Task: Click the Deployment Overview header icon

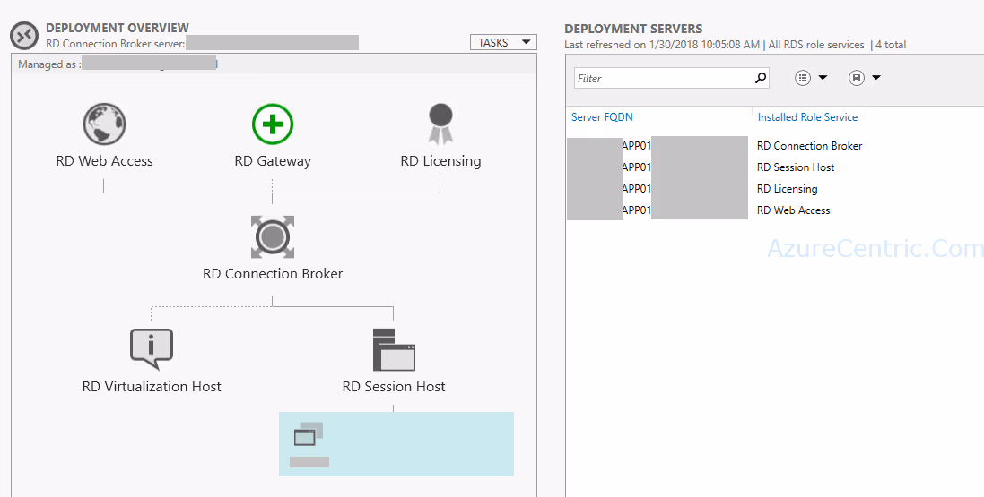Action: click(x=24, y=36)
